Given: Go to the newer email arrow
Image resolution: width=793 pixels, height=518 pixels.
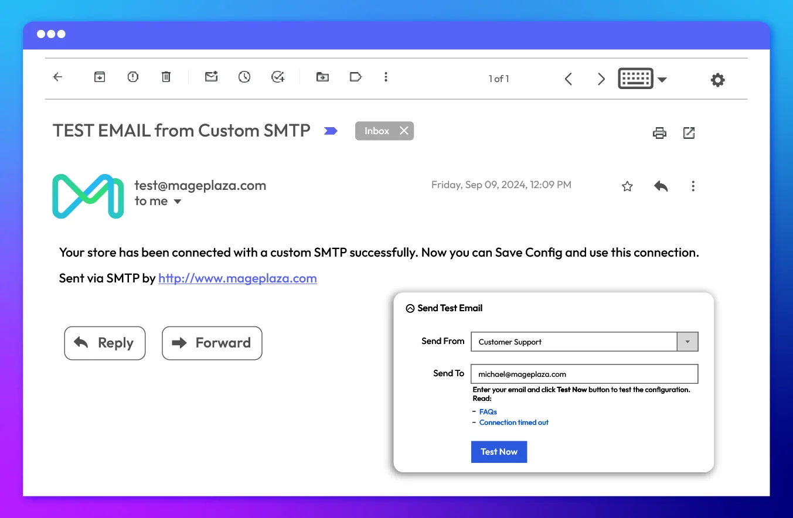Looking at the screenshot, I should coord(568,79).
